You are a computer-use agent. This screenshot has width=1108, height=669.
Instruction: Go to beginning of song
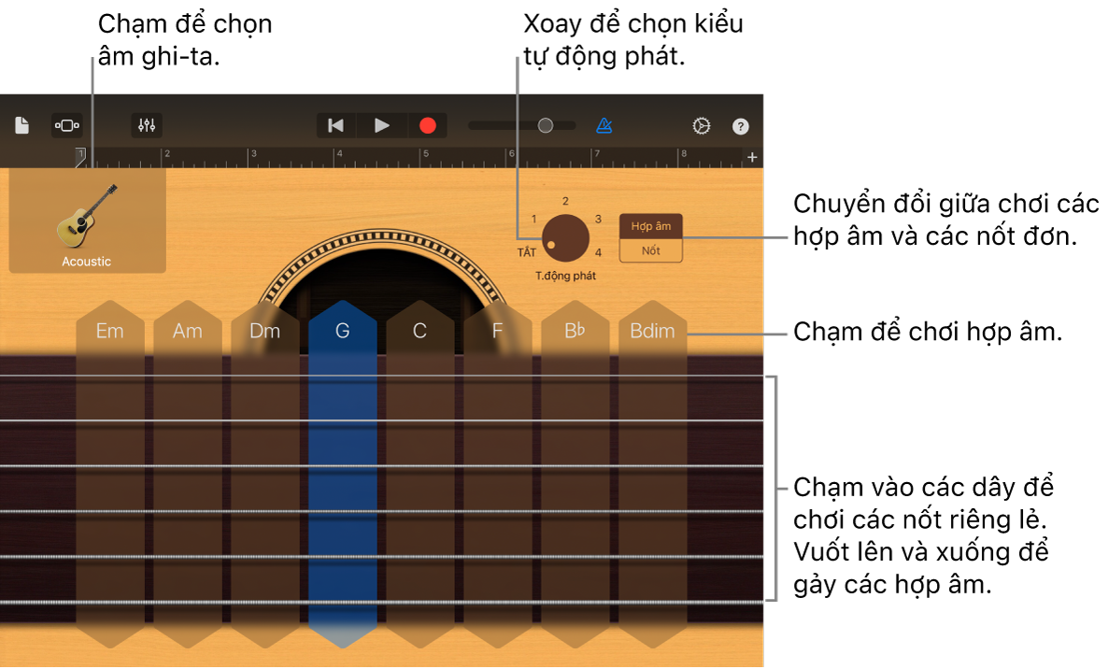pos(336,125)
